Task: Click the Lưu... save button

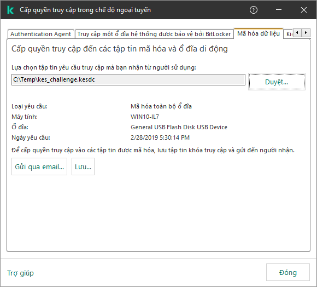Action: [x=83, y=167]
